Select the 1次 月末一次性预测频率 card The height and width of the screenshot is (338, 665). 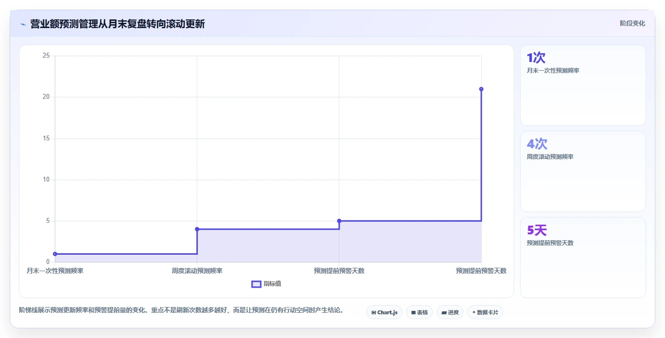click(583, 85)
